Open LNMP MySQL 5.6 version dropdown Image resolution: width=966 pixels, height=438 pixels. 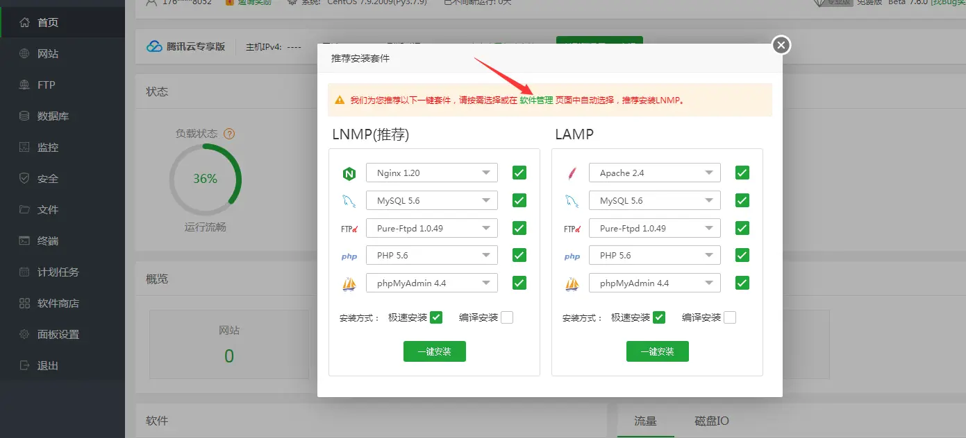[x=432, y=200]
